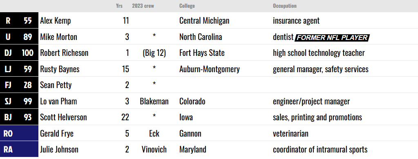Open Alex Kemp's name
418x159 pixels.
(x=56, y=21)
